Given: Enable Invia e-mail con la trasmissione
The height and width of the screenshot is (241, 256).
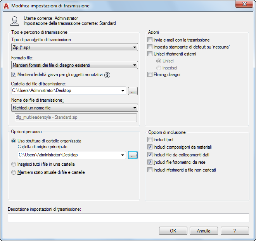Looking at the screenshot, I should (150, 40).
